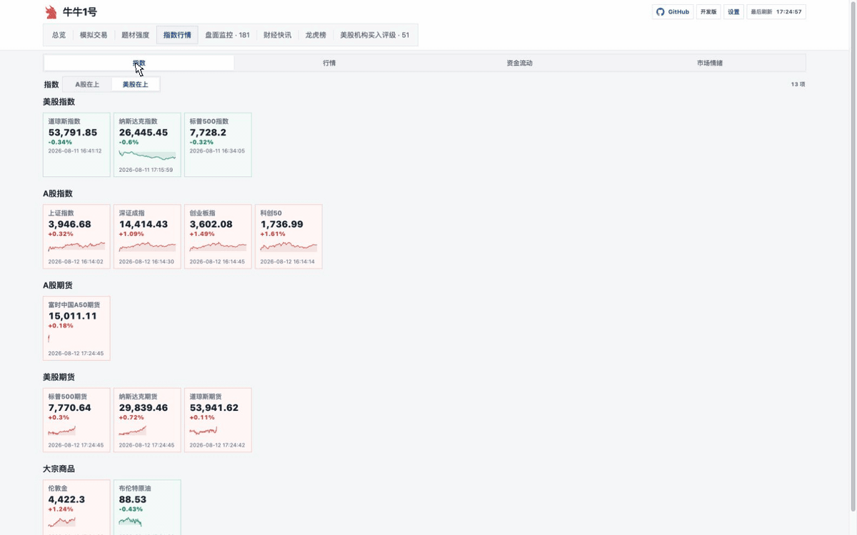Click the A股指数 section heading

click(x=58, y=193)
